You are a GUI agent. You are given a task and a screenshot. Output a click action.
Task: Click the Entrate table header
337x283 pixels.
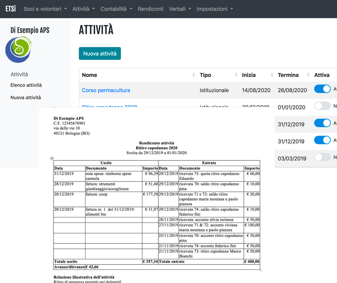click(209, 163)
